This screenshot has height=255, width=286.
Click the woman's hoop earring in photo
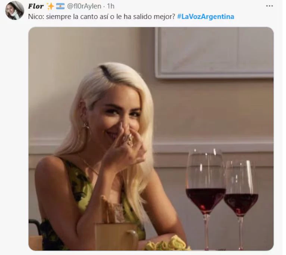coord(86,126)
